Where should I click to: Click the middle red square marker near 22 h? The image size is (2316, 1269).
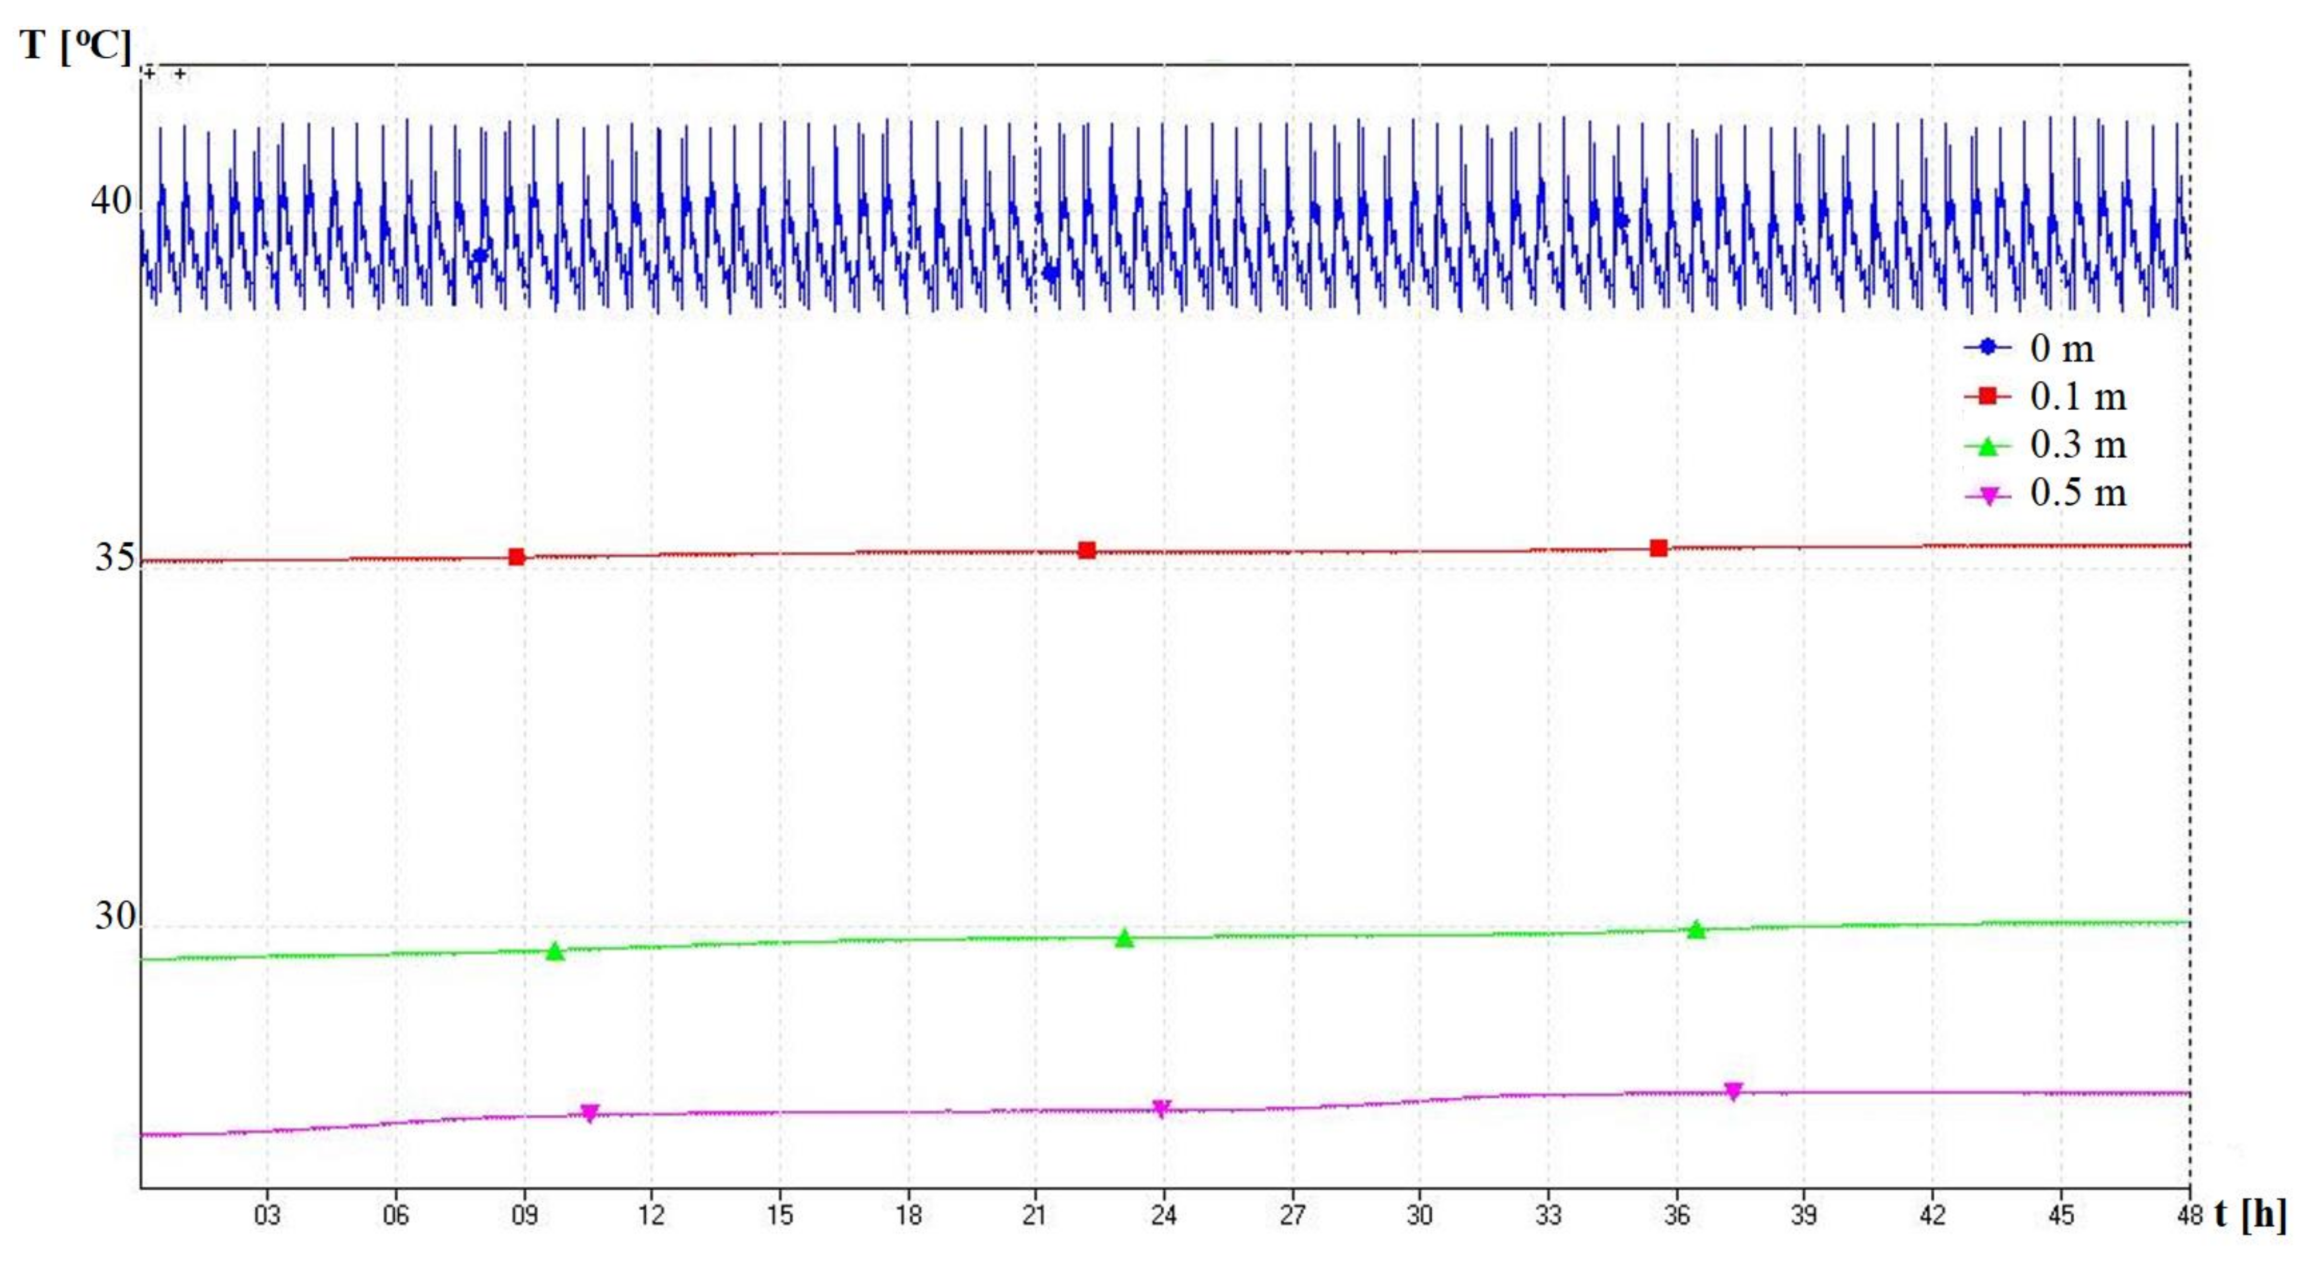point(1086,550)
